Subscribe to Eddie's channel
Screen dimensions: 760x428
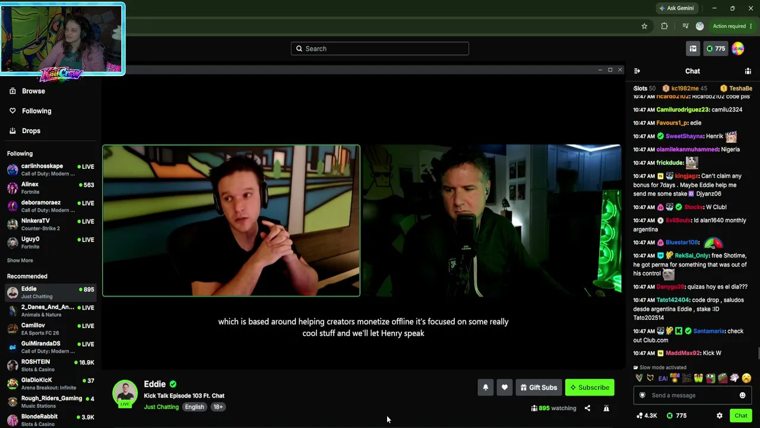pyautogui.click(x=590, y=388)
